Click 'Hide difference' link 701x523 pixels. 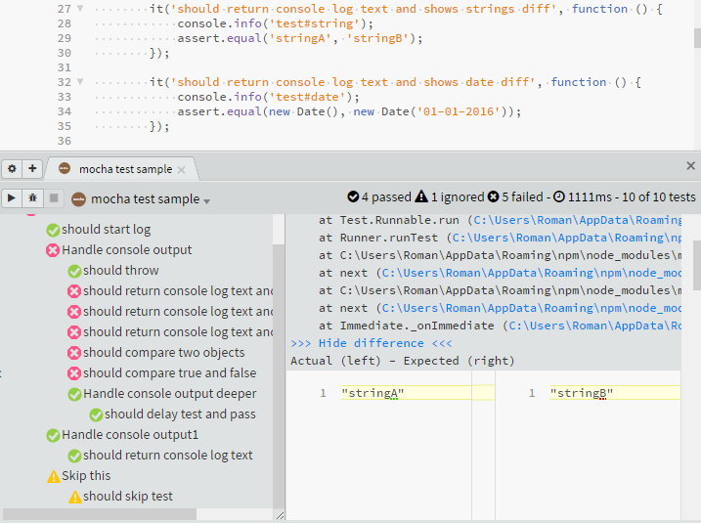tap(372, 343)
